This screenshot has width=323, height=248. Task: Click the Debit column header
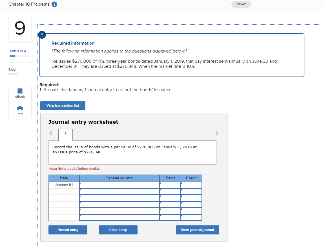[170, 178]
